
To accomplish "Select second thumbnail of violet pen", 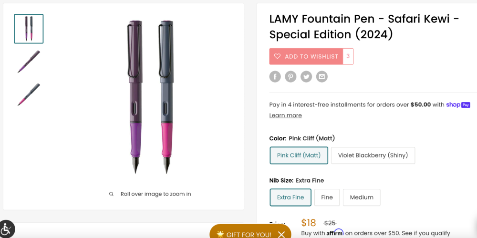I will (29, 62).
